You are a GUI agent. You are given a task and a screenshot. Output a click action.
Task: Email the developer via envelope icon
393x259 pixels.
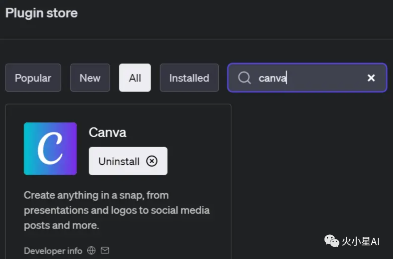tap(105, 250)
